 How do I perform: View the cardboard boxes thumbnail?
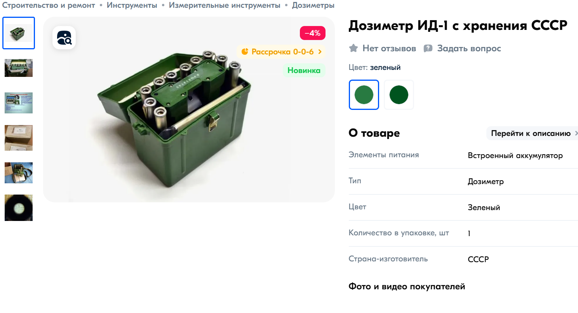[19, 138]
